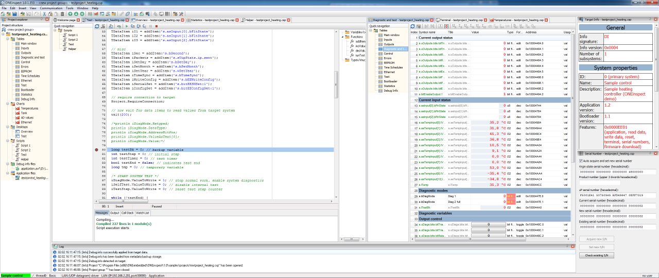
Task: Click the open project folder icon
Action: click(8, 13)
